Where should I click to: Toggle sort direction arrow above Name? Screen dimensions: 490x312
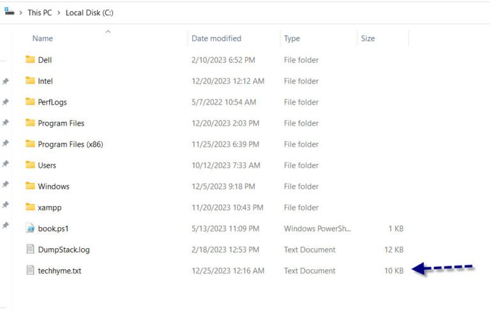[x=108, y=31]
